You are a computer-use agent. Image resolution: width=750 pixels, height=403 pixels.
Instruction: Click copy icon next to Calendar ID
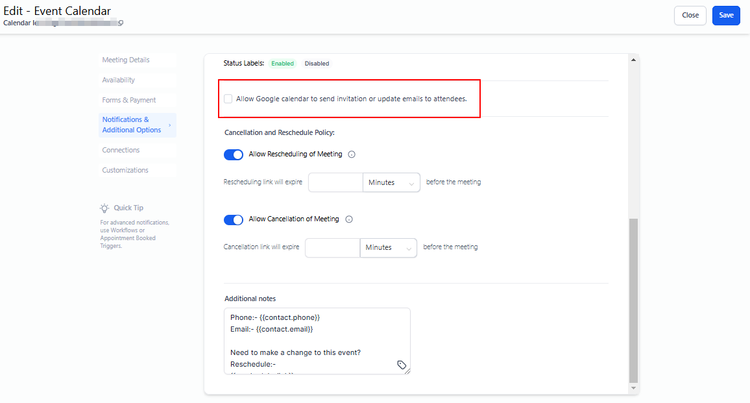pyautogui.click(x=121, y=23)
